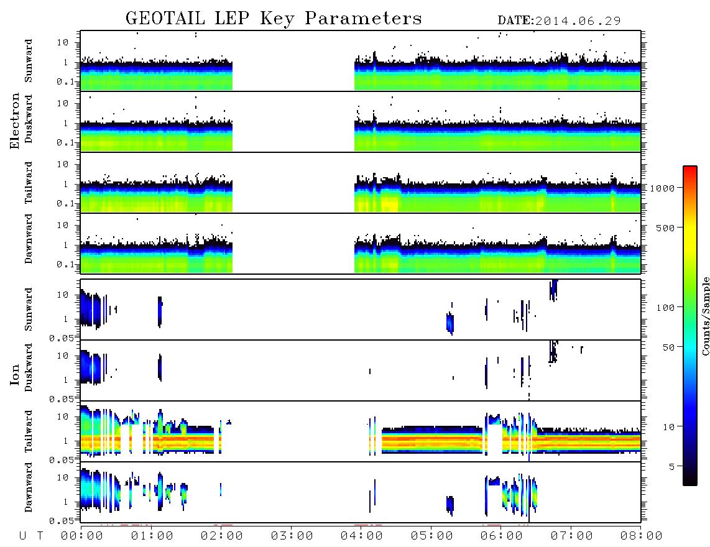Click the "01:00" time tick label
Image resolution: width=710 pixels, height=547 pixels.
click(x=152, y=536)
